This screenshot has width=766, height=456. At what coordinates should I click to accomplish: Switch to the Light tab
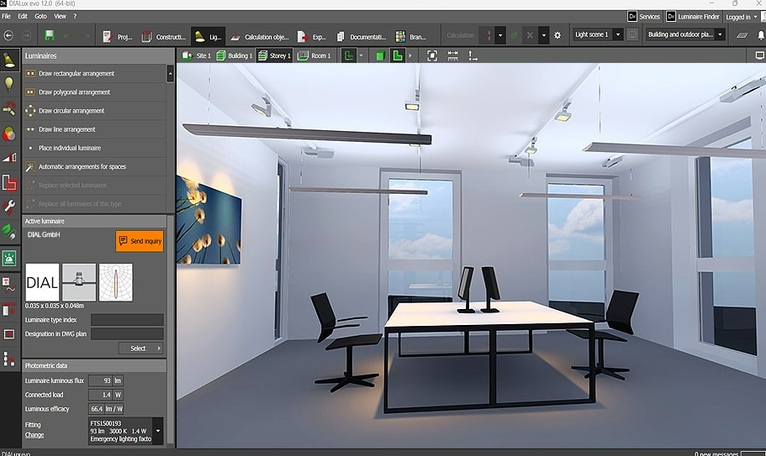(x=209, y=37)
